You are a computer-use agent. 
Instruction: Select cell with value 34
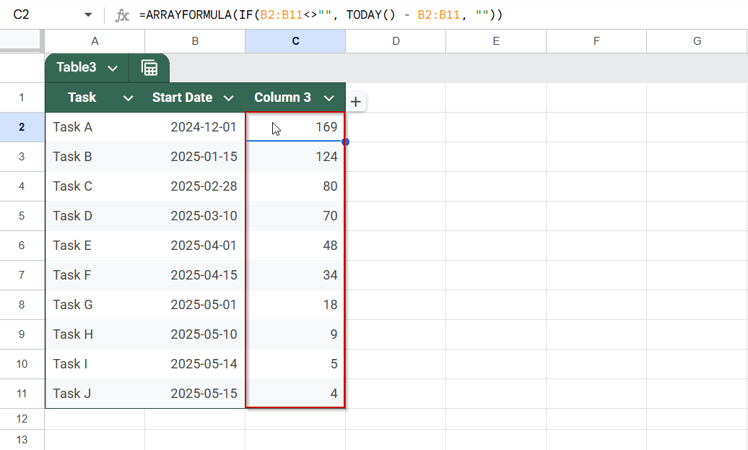295,275
